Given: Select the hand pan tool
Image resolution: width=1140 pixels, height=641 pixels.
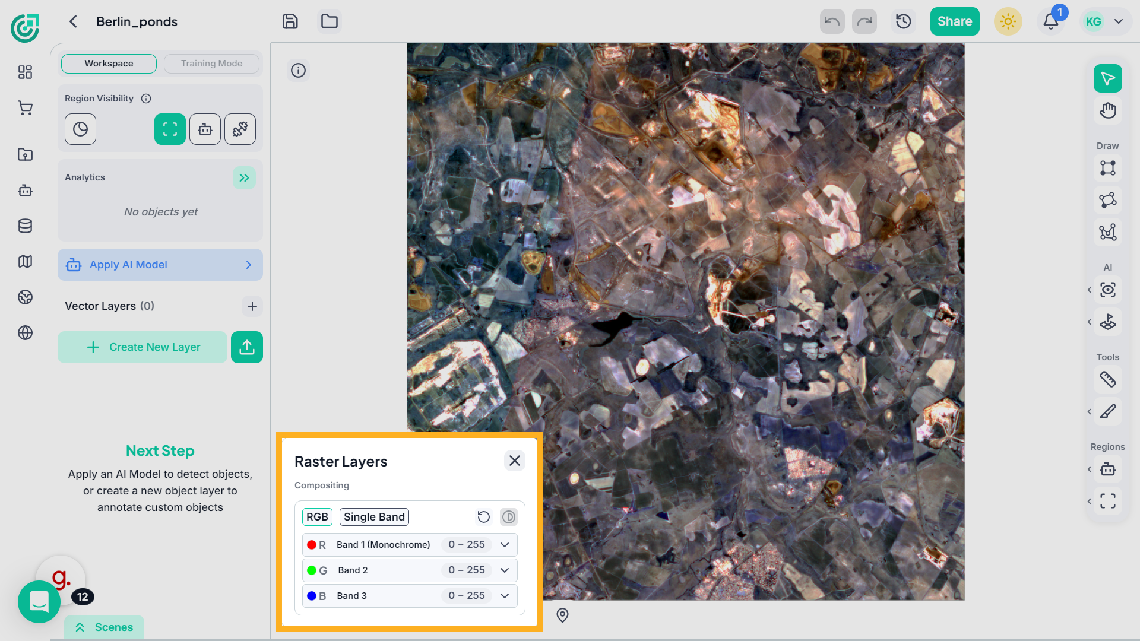Looking at the screenshot, I should [x=1108, y=110].
